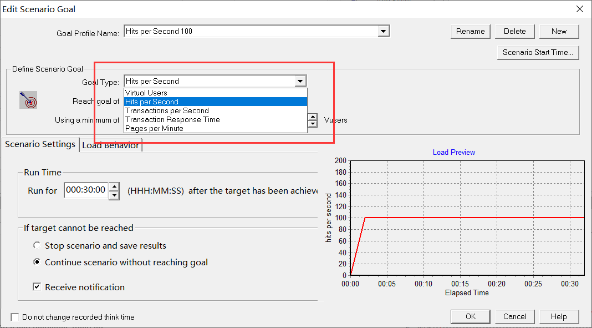Enable Do not change recorded think time
Image resolution: width=592 pixels, height=328 pixels.
(x=15, y=317)
